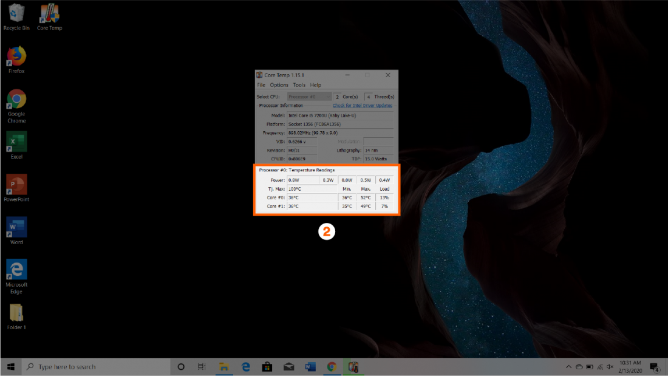Show hidden system tray icons
Image resolution: width=668 pixels, height=376 pixels.
568,367
